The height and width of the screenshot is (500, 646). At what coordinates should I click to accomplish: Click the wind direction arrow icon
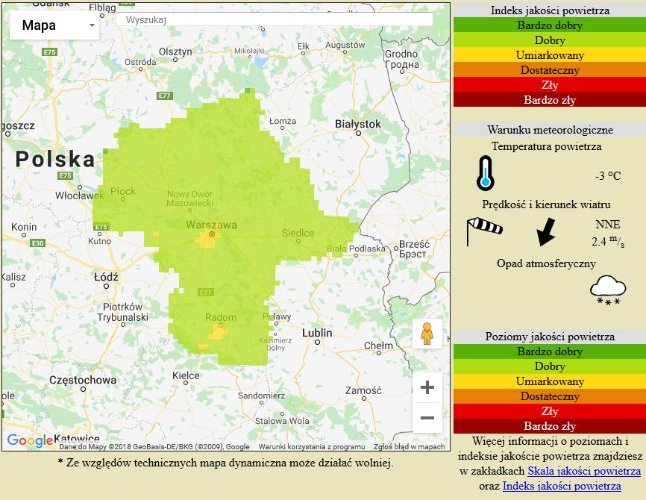point(547,233)
